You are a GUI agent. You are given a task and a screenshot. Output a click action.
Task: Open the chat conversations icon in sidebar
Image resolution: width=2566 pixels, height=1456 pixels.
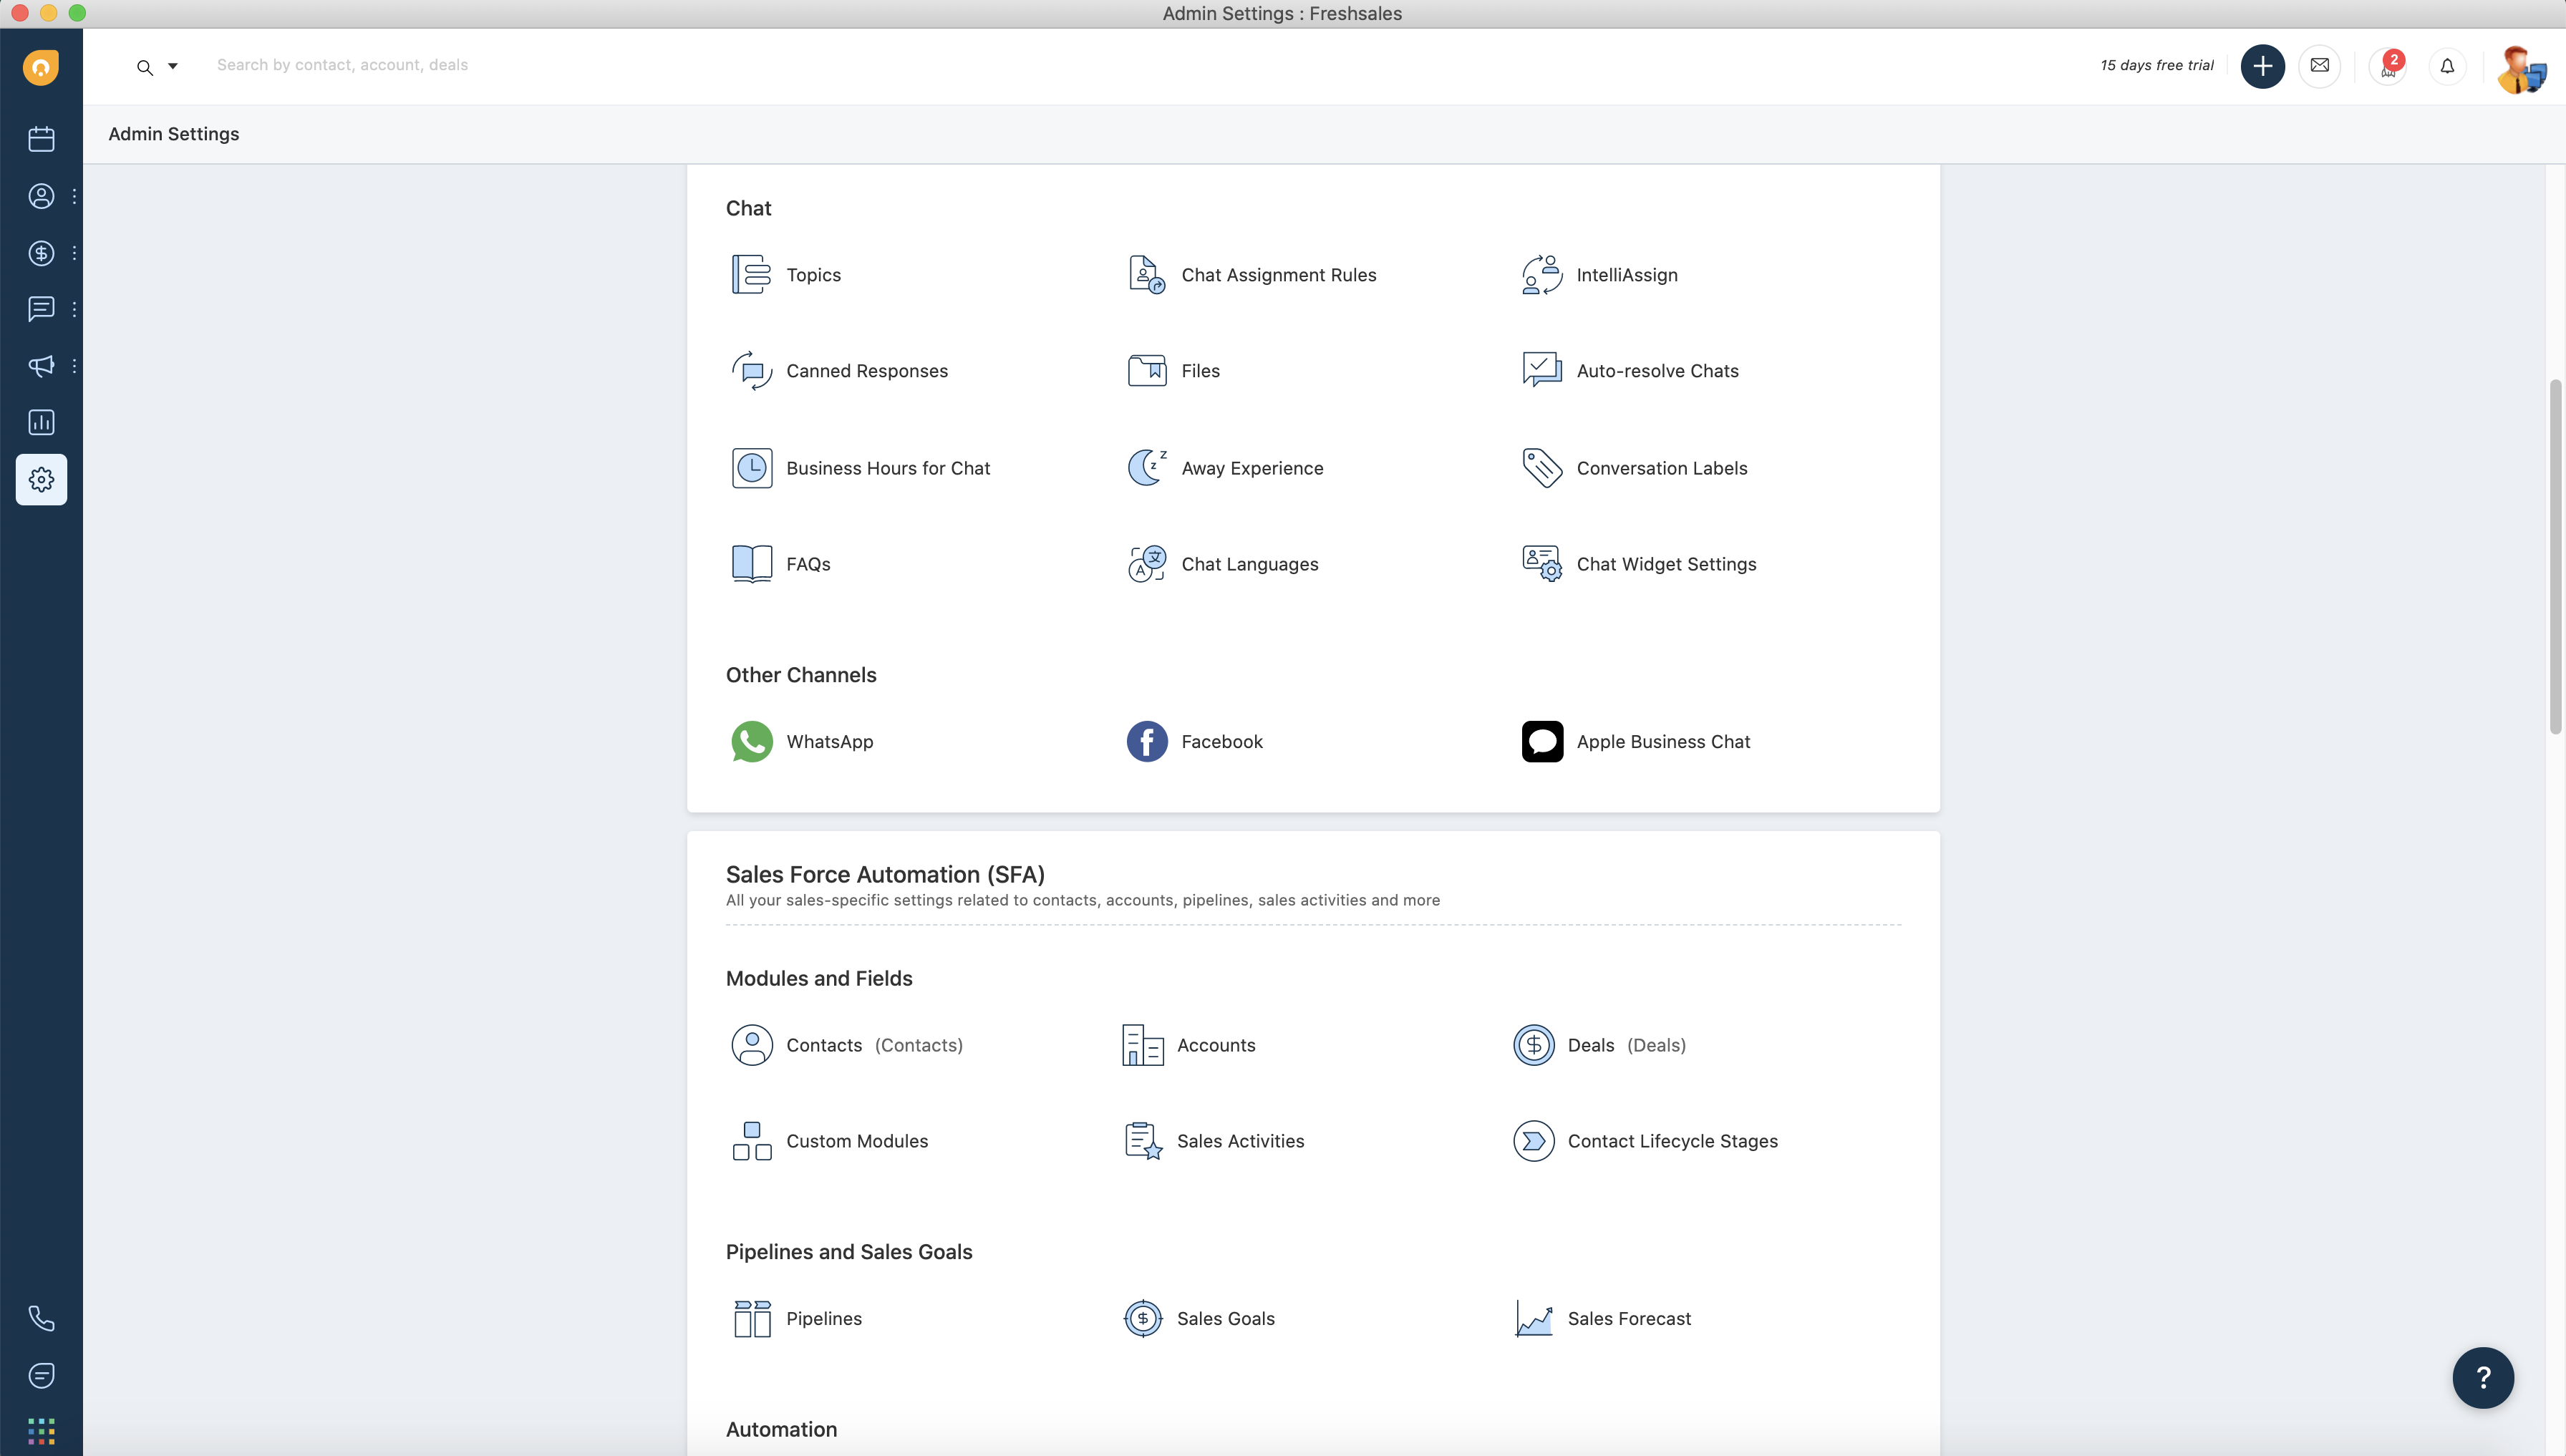[x=41, y=309]
